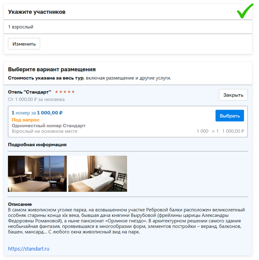Image resolution: width=259 pixels, height=260 pixels.
Task: Click the От 1 000,00 ₽ за человека text
Action: coord(36,99)
